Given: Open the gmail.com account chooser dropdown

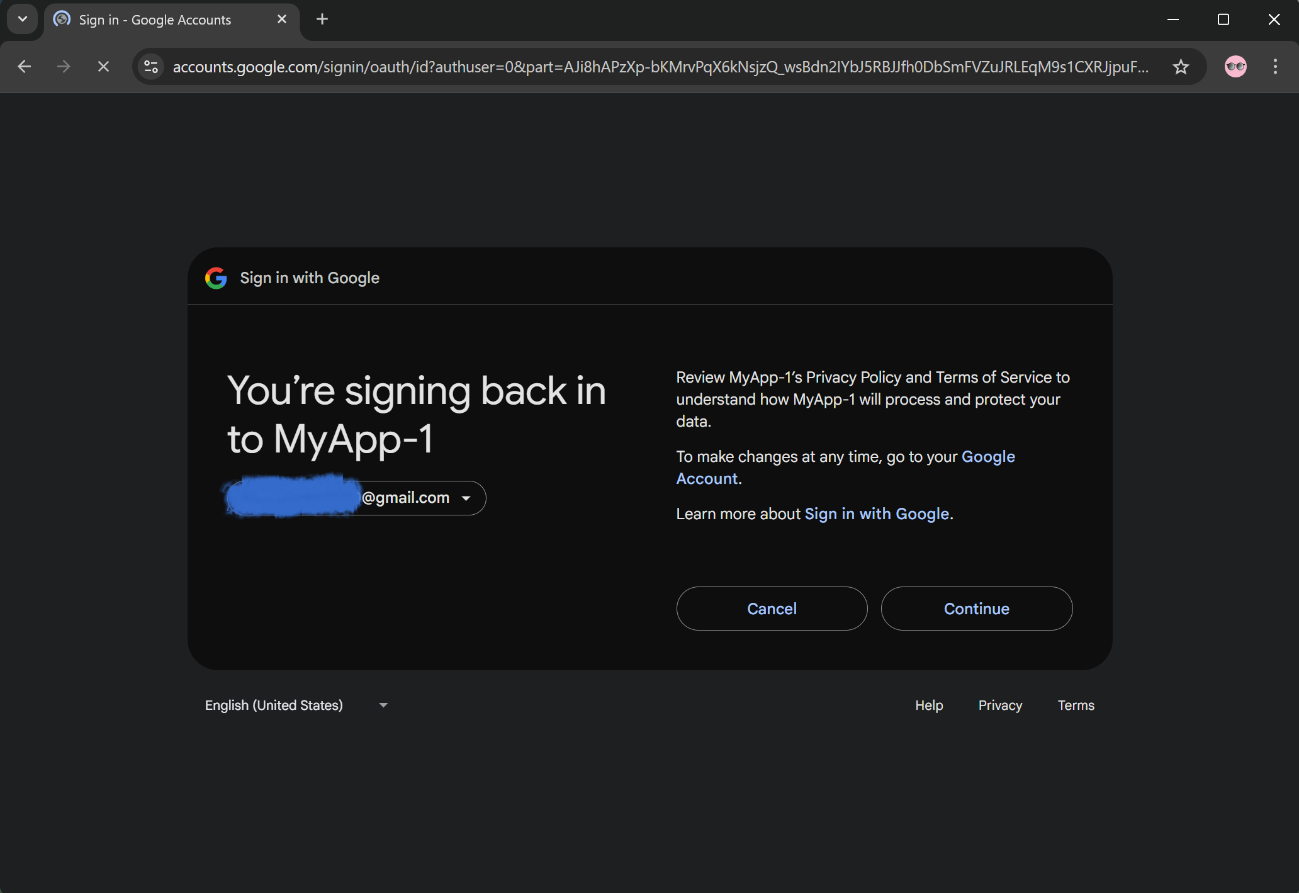Looking at the screenshot, I should pos(356,498).
